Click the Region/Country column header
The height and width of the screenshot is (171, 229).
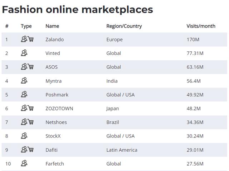(x=124, y=26)
